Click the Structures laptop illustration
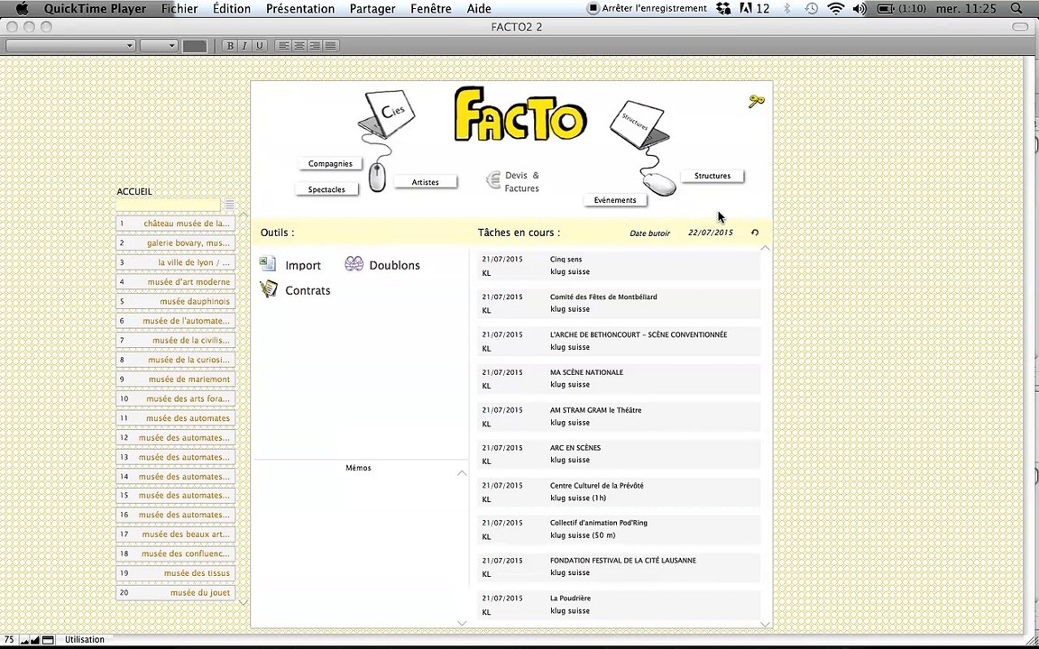Screen dimensions: 1039x649 [639, 124]
